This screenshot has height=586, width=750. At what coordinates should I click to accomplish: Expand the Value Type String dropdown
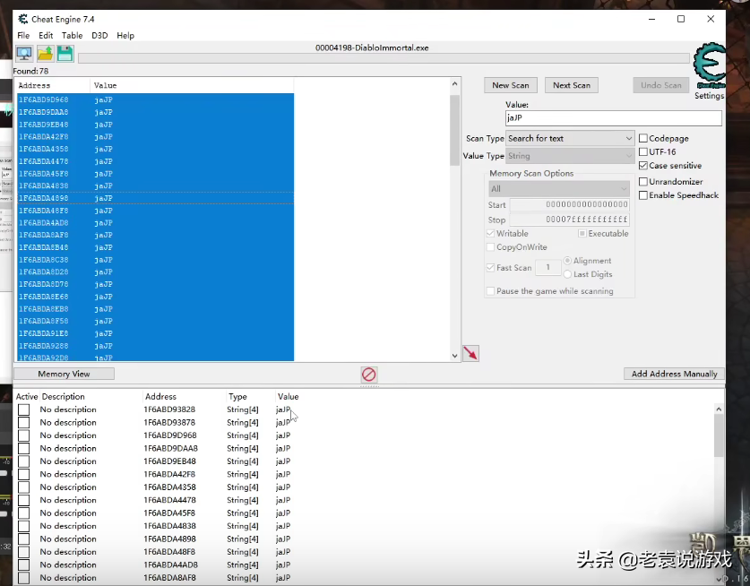click(x=570, y=156)
